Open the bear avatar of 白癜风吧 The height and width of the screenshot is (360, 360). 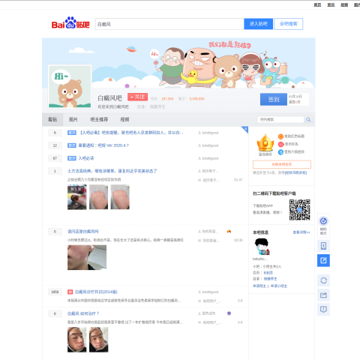(x=70, y=86)
